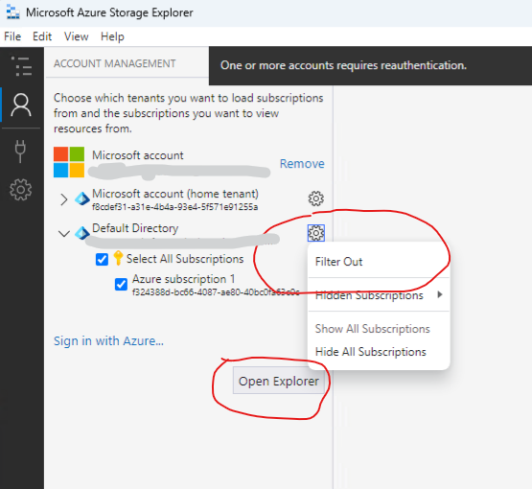
Task: Click Sign in with Azure link
Action: pyautogui.click(x=108, y=340)
